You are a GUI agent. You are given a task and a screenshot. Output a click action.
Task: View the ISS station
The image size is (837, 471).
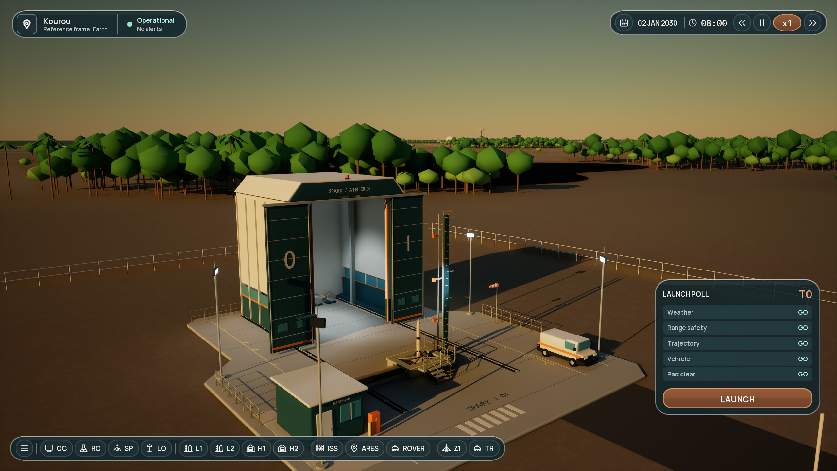tap(327, 448)
